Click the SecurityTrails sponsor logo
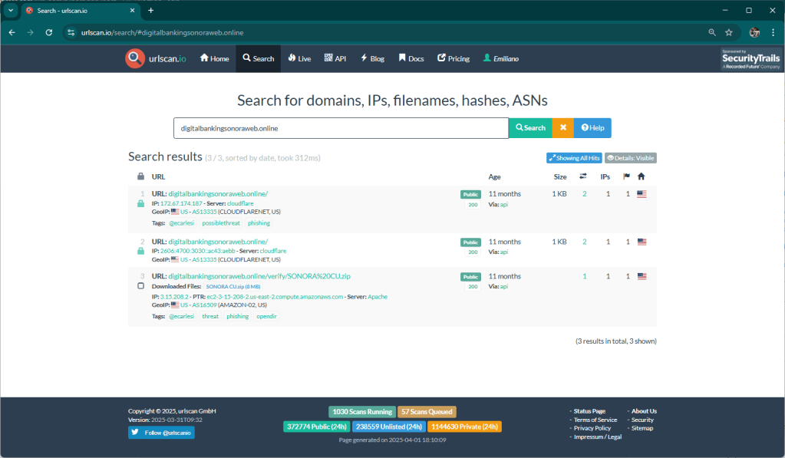This screenshot has width=785, height=458. click(x=750, y=59)
